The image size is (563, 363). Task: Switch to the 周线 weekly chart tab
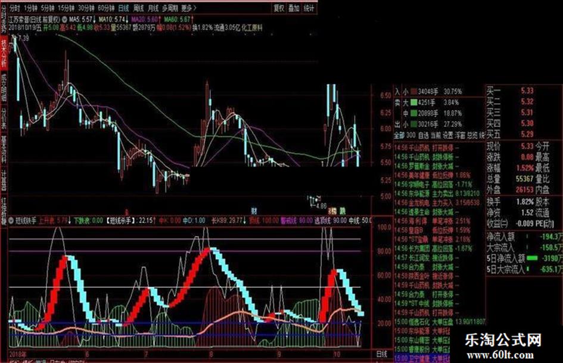[138, 8]
